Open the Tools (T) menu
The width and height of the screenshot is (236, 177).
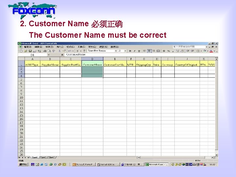(81, 47)
